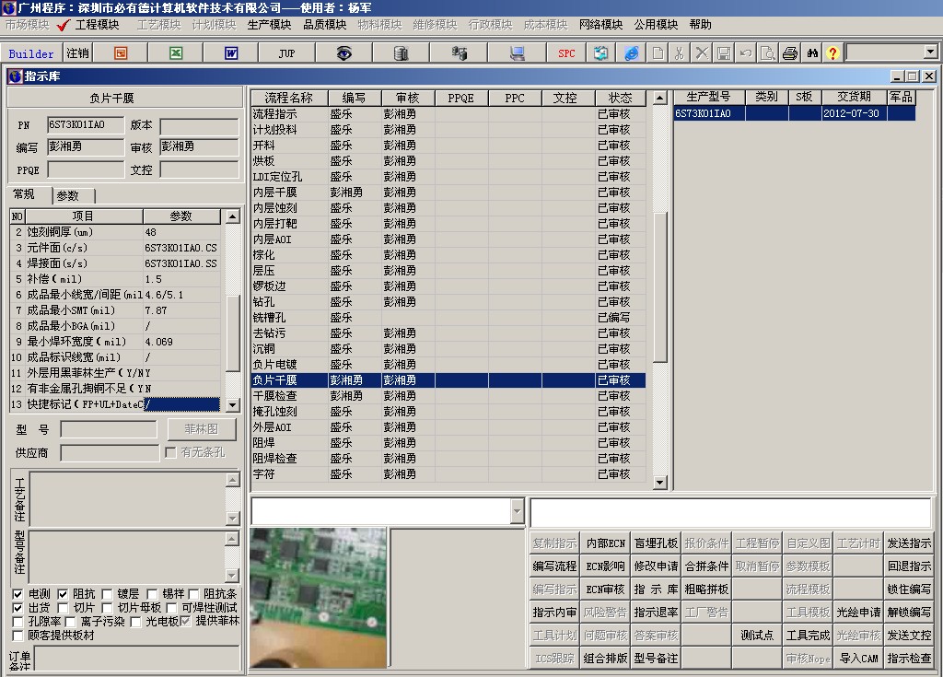Uncheck the 电测 checkbox
This screenshot has width=943, height=677.
click(x=17, y=594)
